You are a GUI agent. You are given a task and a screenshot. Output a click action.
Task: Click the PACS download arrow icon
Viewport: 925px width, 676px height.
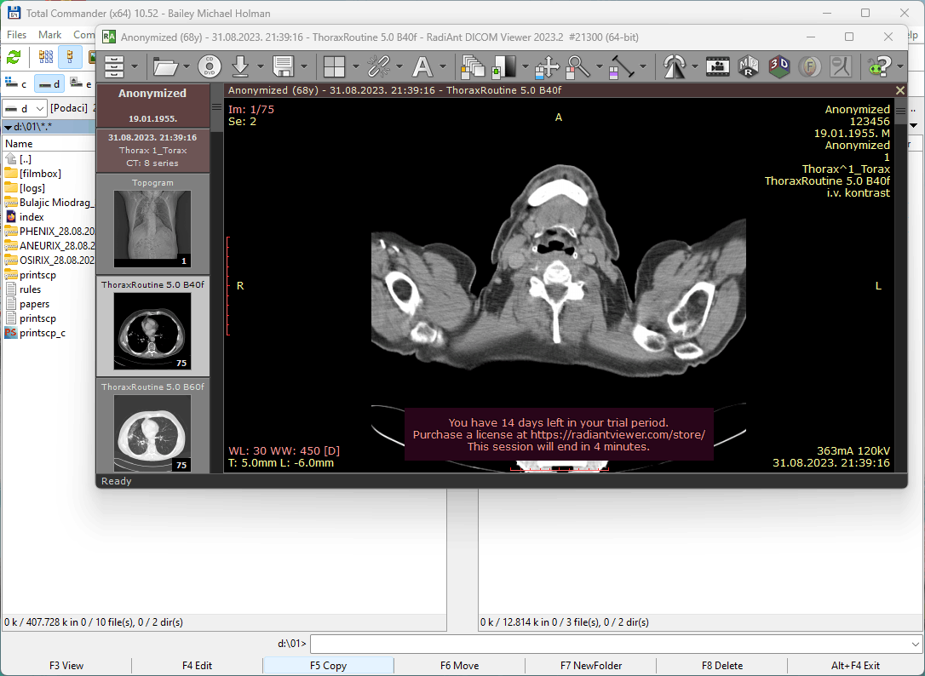[x=241, y=66]
